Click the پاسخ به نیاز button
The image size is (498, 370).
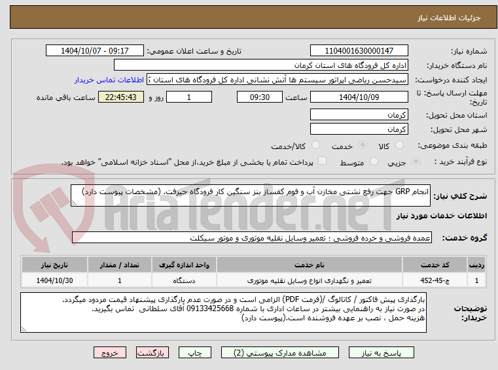pyautogui.click(x=382, y=352)
